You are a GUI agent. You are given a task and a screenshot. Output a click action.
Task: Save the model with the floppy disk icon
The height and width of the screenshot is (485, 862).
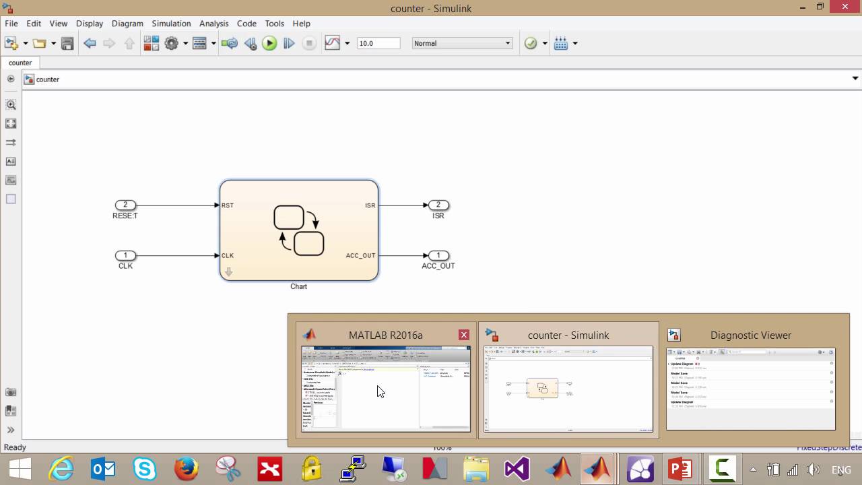pos(67,43)
